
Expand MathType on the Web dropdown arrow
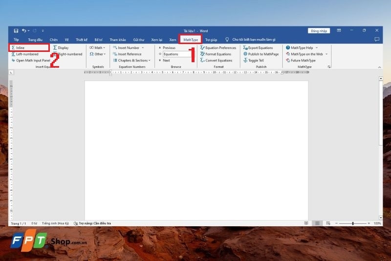click(326, 54)
